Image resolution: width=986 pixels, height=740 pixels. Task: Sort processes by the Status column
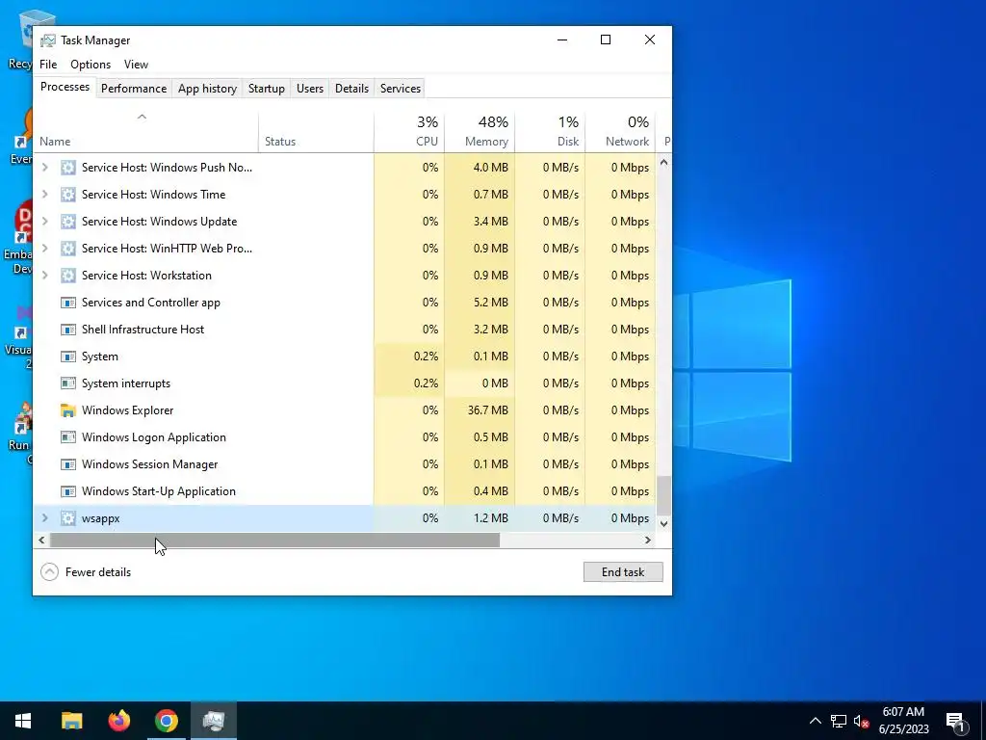(x=316, y=132)
